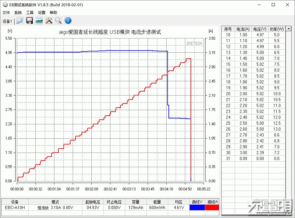Click the 00:04:18 time axis label
Viewport: 295px width, 218px height.
click(x=166, y=189)
